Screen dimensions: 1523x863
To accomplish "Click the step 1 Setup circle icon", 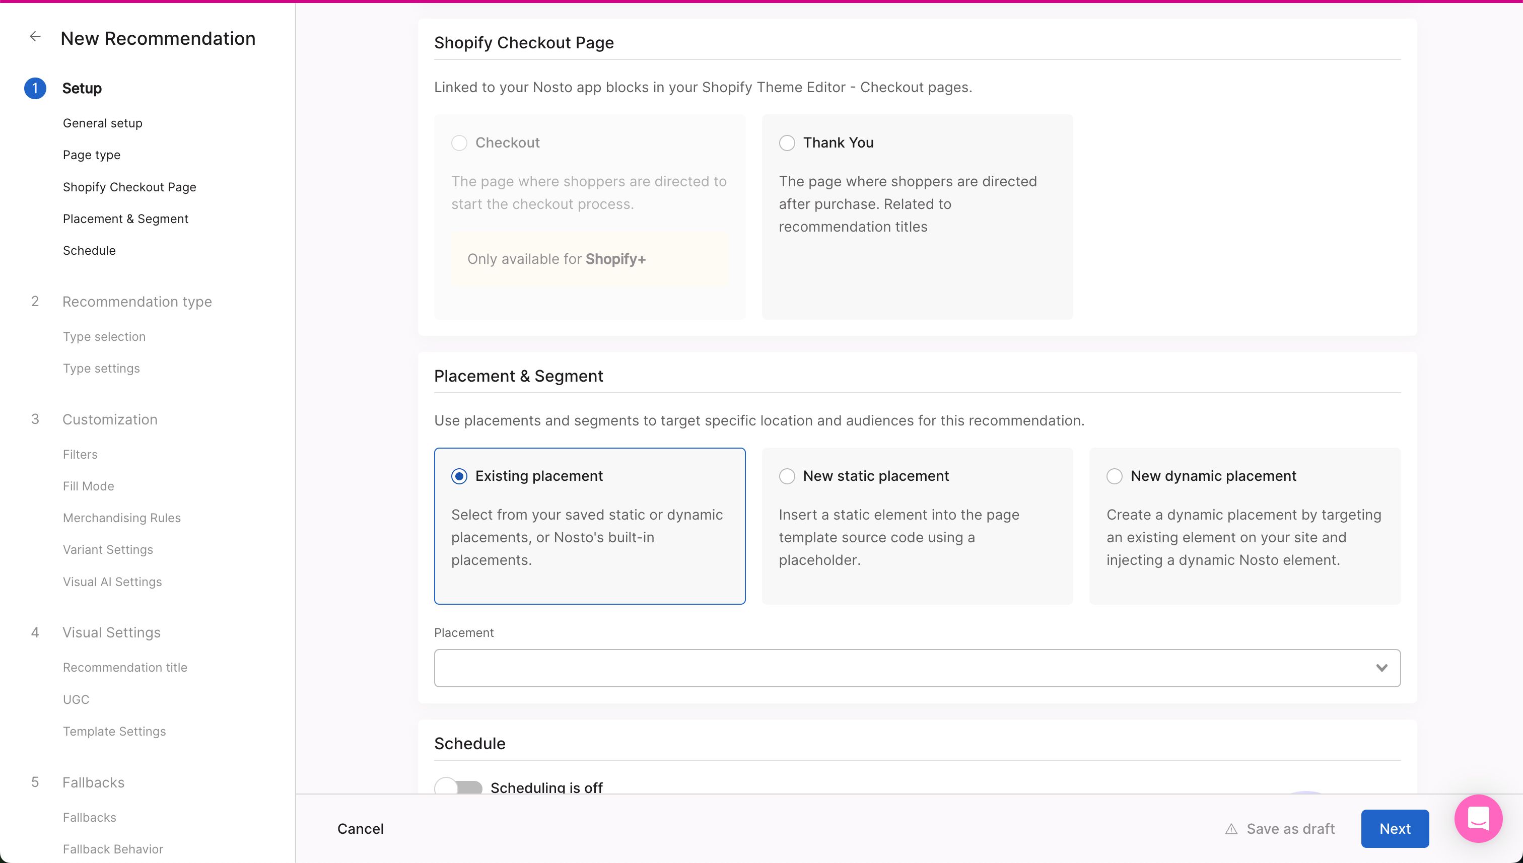I will click(x=35, y=88).
